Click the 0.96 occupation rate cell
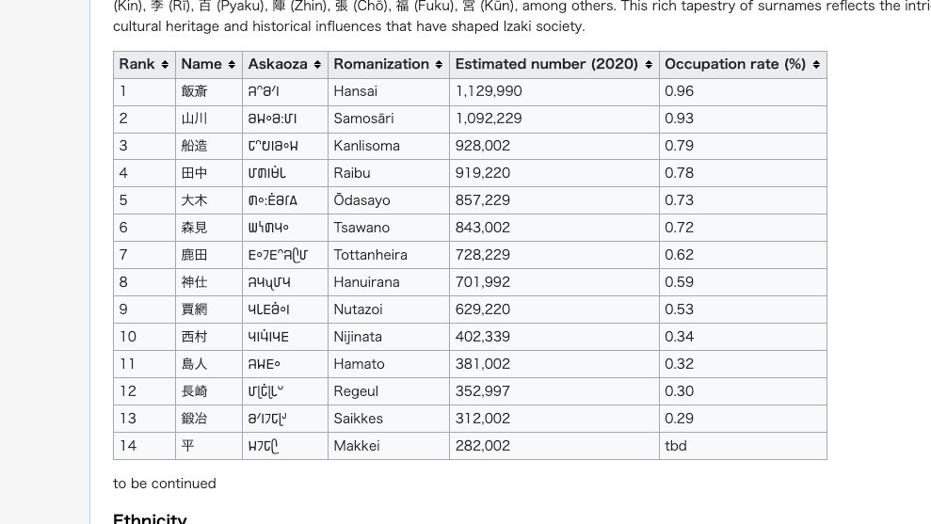Screen dimensions: 931x524 (x=743, y=91)
